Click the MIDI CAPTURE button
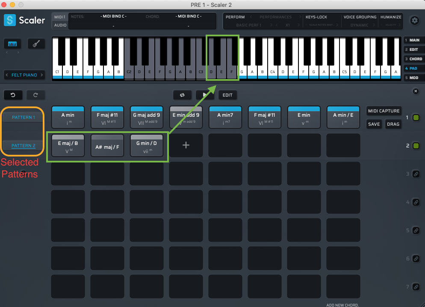Viewport: 425px width, 307px height. click(384, 111)
